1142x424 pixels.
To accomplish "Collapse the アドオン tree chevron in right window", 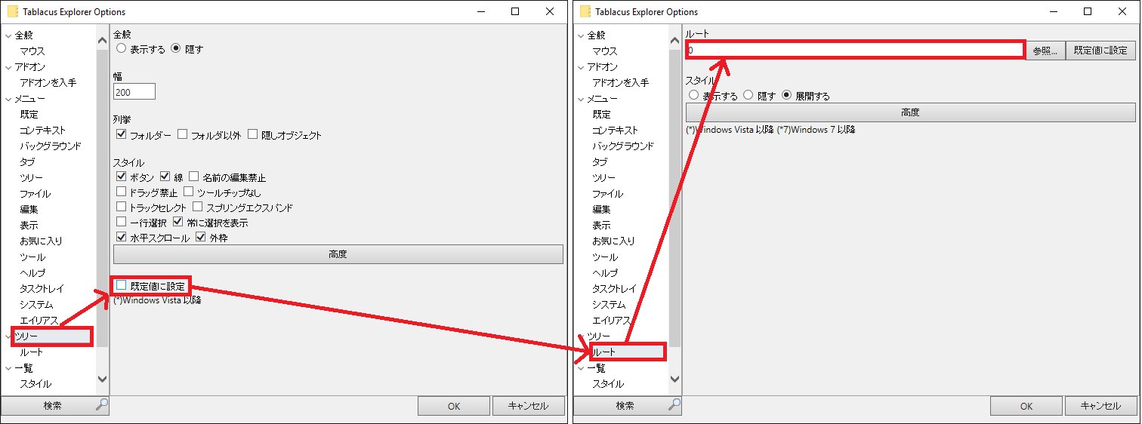I will coord(581,67).
